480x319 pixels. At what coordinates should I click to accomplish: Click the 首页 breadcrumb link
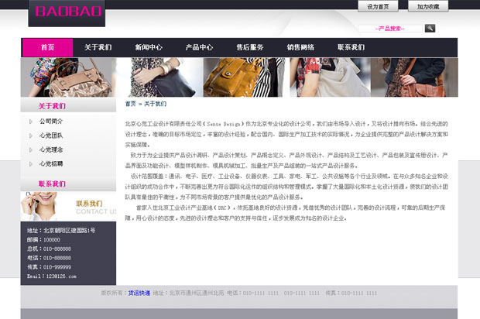point(130,104)
